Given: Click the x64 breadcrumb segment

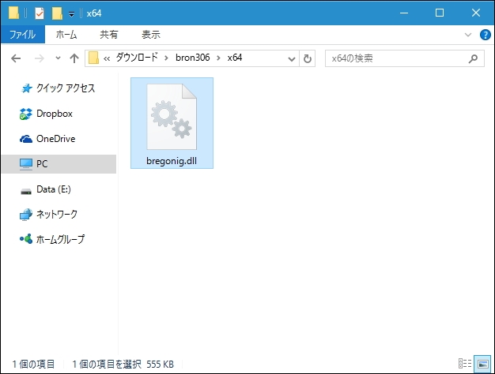Looking at the screenshot, I should click(235, 58).
